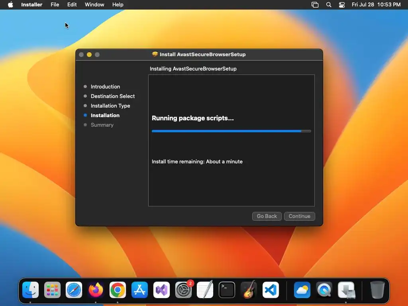The width and height of the screenshot is (408, 306).
Task: Open TextEdit from the dock
Action: click(205, 290)
